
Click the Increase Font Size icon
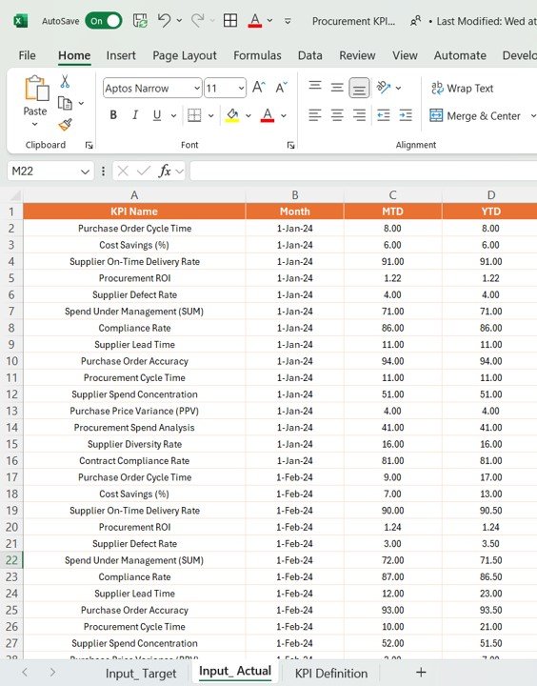pos(258,88)
